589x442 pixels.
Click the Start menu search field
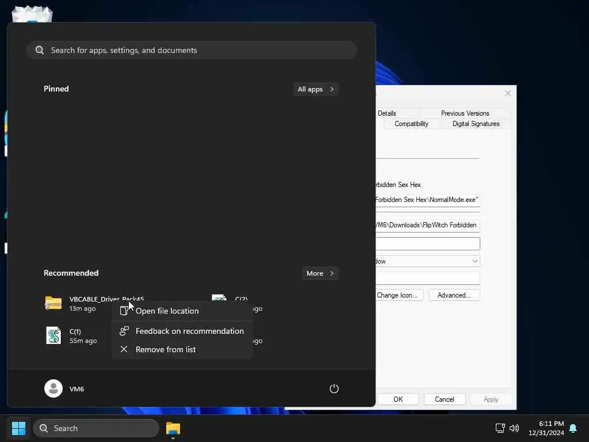tap(192, 50)
